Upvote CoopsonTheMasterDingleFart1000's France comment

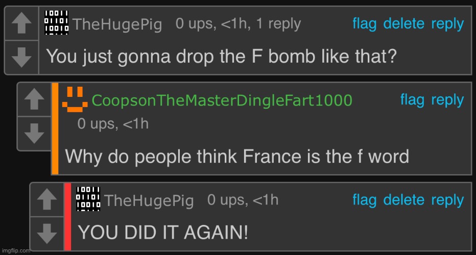34,99
